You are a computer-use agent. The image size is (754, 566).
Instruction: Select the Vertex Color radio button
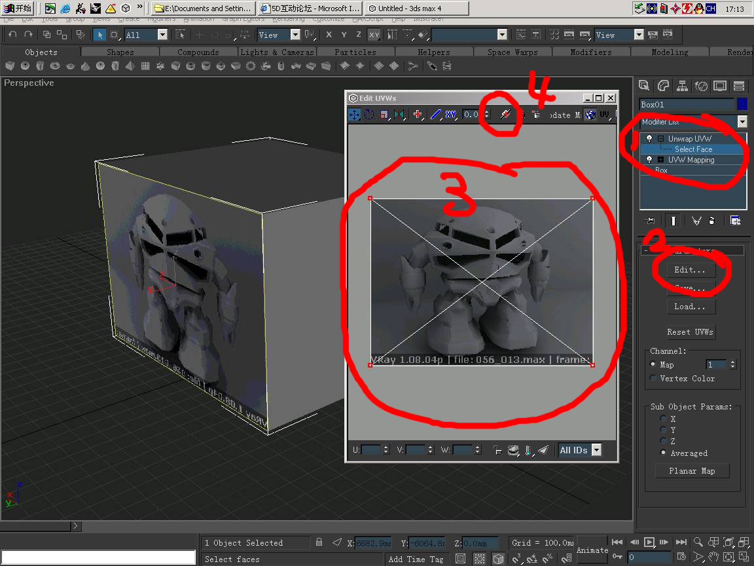(653, 378)
